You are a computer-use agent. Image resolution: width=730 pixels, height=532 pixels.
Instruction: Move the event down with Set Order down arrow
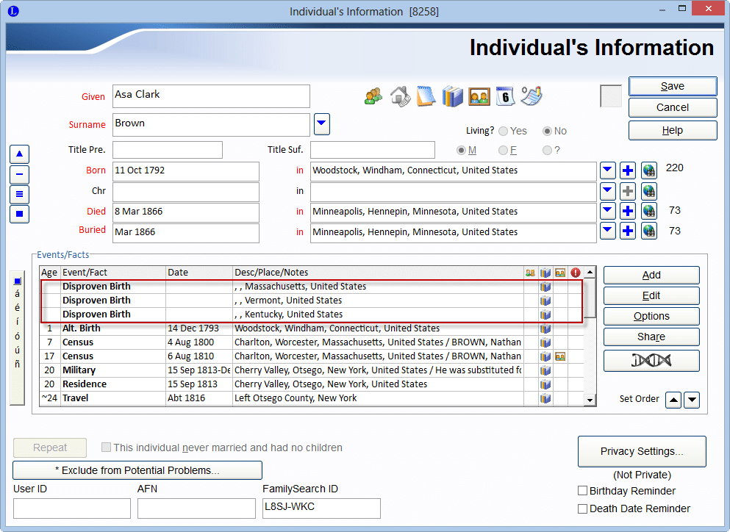(692, 400)
